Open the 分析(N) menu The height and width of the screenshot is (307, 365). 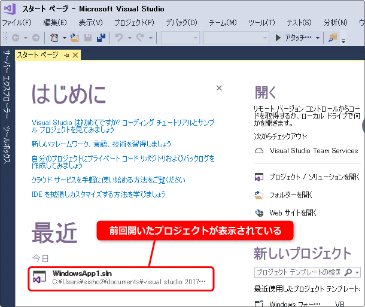pyautogui.click(x=336, y=23)
